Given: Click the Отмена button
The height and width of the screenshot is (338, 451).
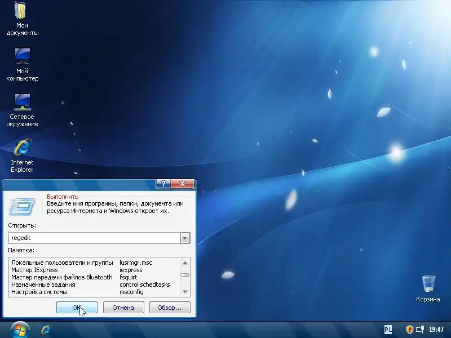Looking at the screenshot, I should [x=123, y=308].
